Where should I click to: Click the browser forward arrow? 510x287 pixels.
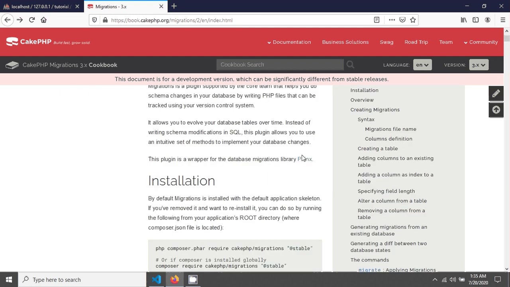pos(20,20)
